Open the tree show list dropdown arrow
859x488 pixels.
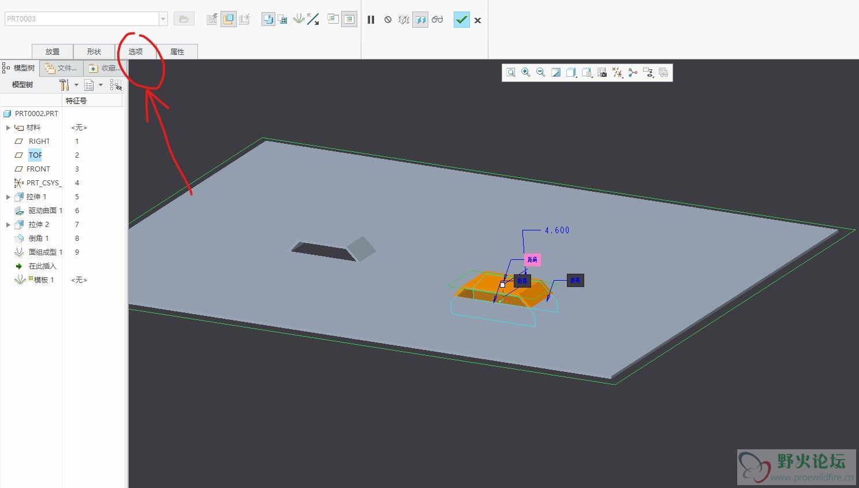pos(100,85)
